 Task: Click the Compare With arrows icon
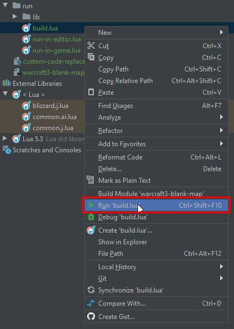point(91,303)
